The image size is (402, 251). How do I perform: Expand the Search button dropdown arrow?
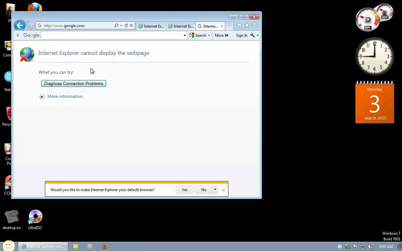(x=209, y=35)
